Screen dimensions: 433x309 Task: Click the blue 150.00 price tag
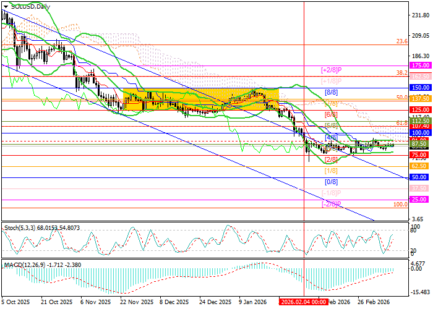pos(421,88)
